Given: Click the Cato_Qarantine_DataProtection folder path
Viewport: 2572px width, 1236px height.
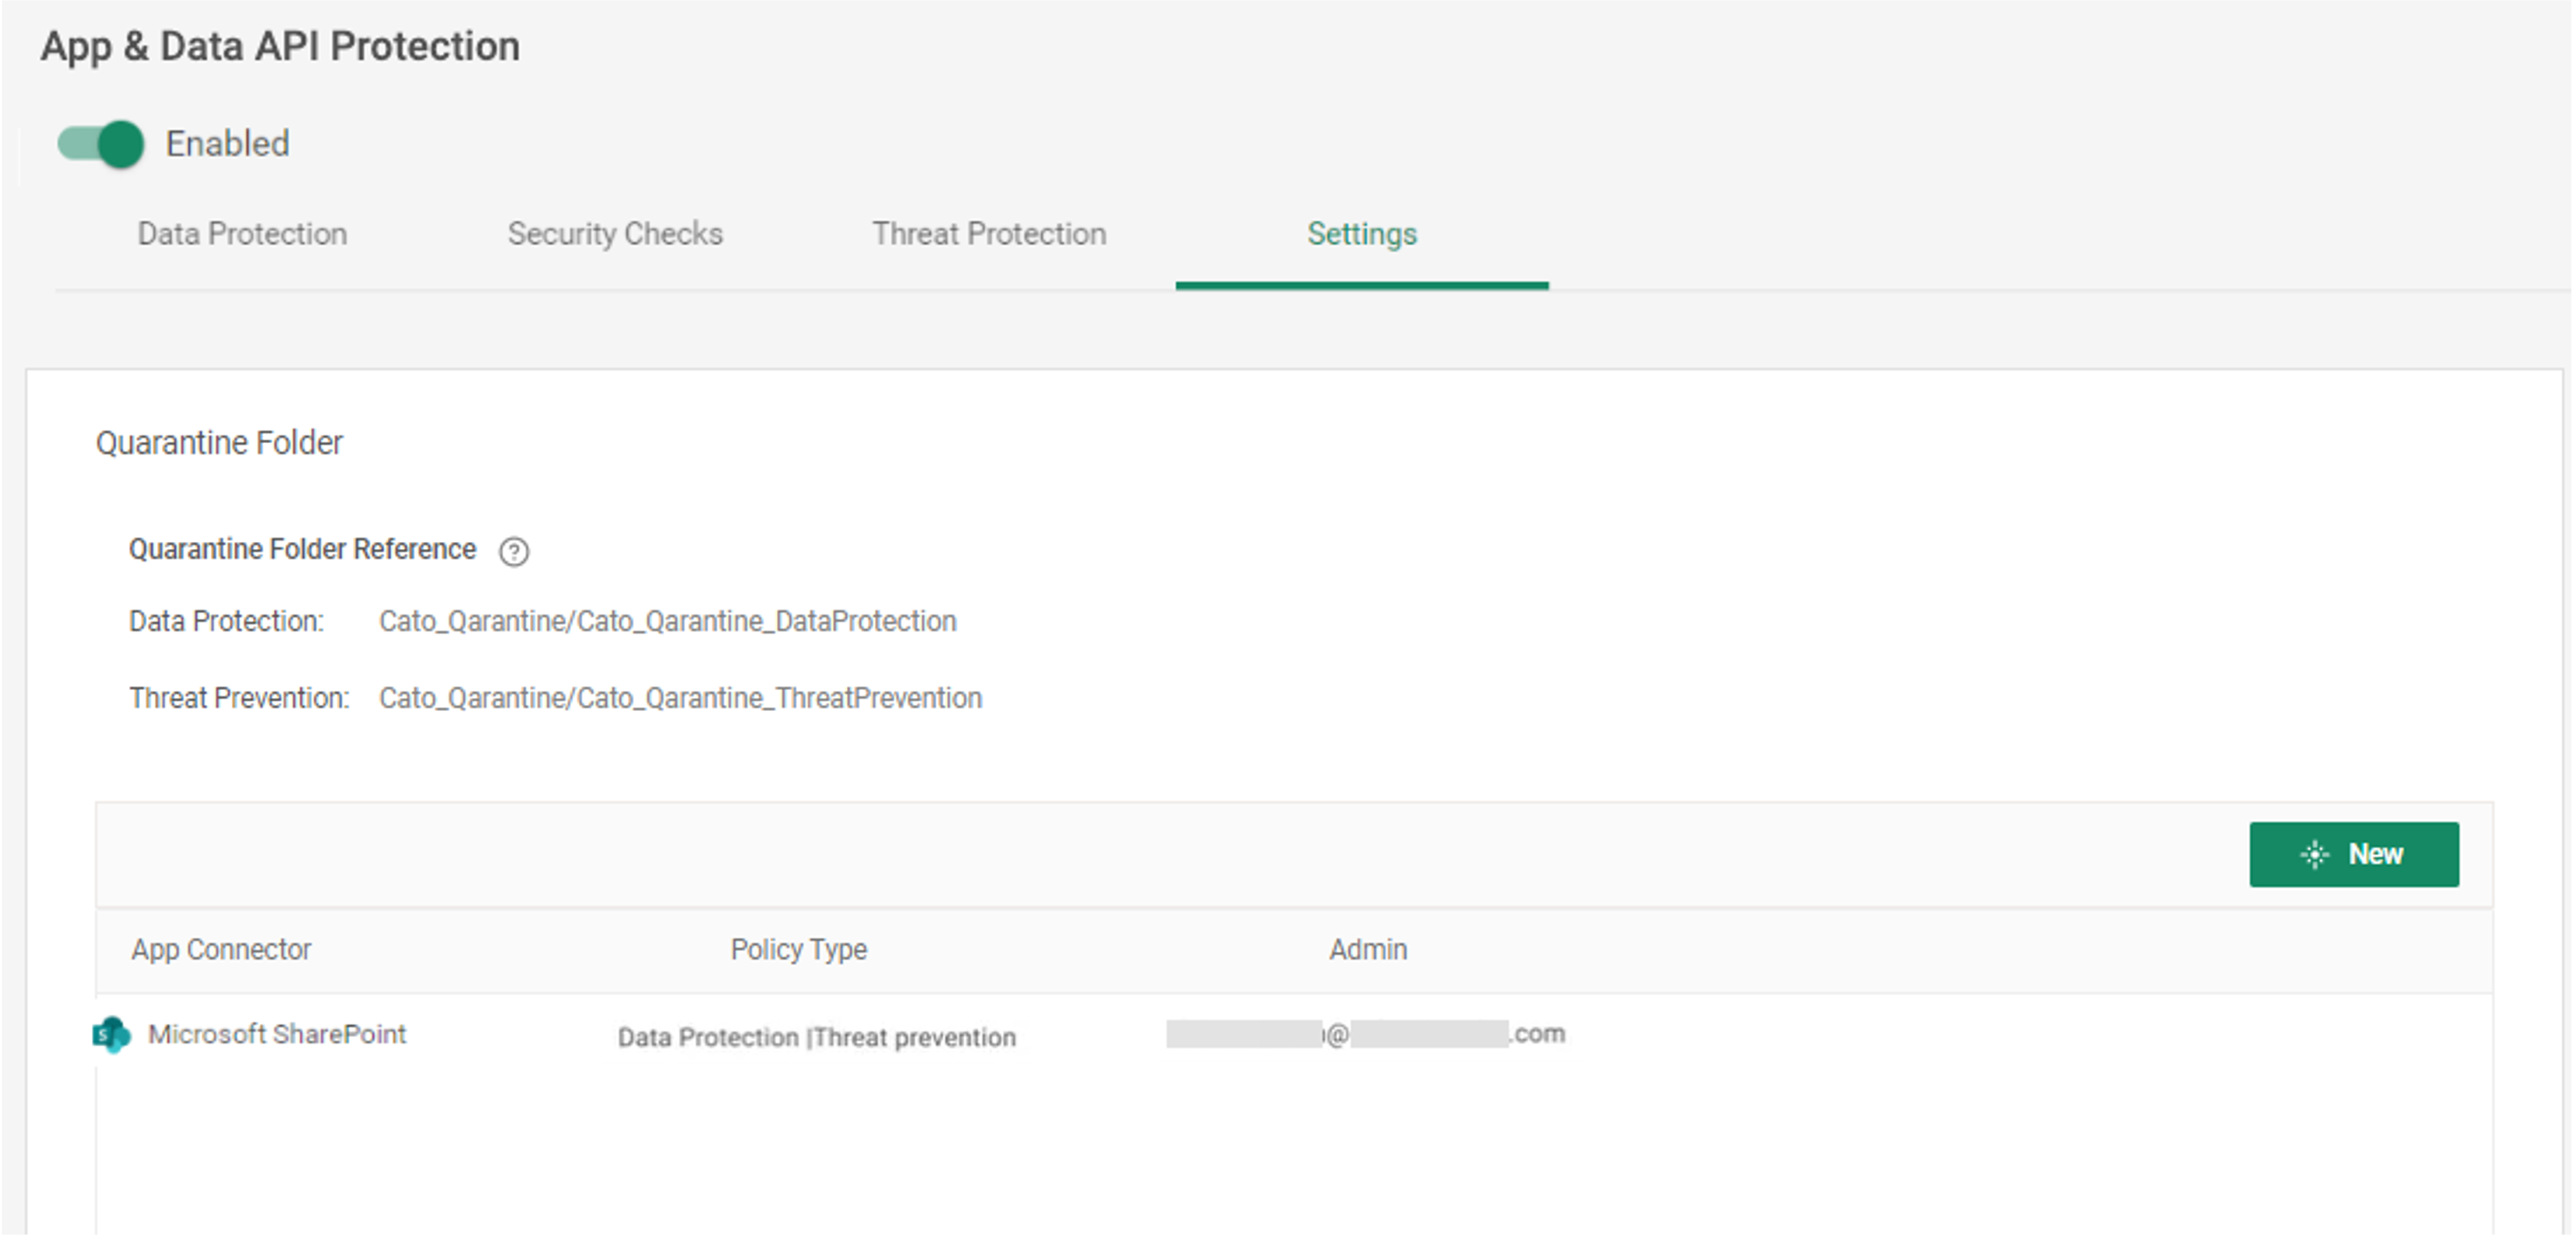Looking at the screenshot, I should point(668,621).
